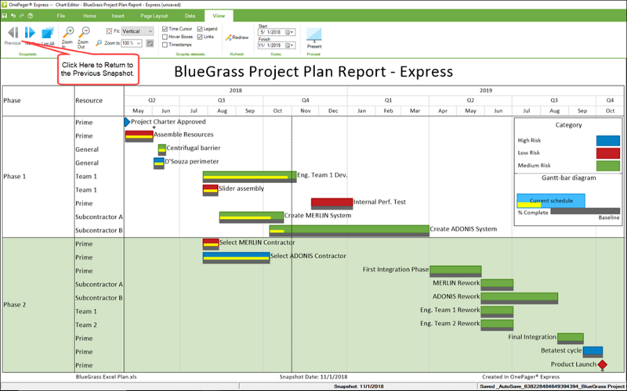Switch to the Home tab
The width and height of the screenshot is (627, 391).
coord(89,16)
